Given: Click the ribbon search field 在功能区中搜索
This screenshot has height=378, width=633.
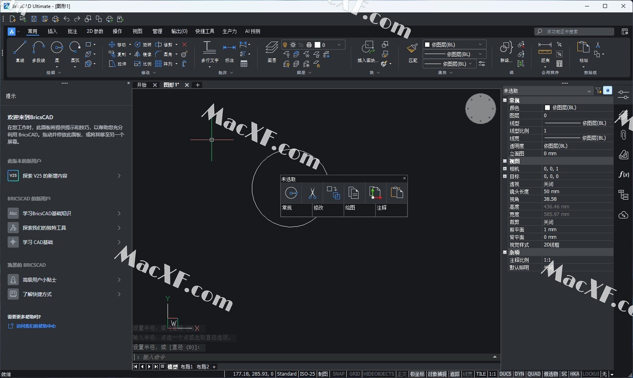Looking at the screenshot, I should click(x=574, y=32).
